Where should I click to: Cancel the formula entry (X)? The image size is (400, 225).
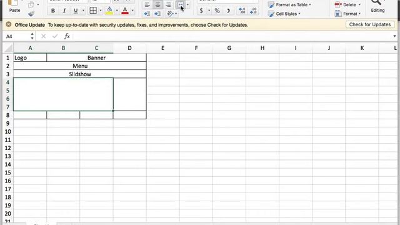pos(43,36)
